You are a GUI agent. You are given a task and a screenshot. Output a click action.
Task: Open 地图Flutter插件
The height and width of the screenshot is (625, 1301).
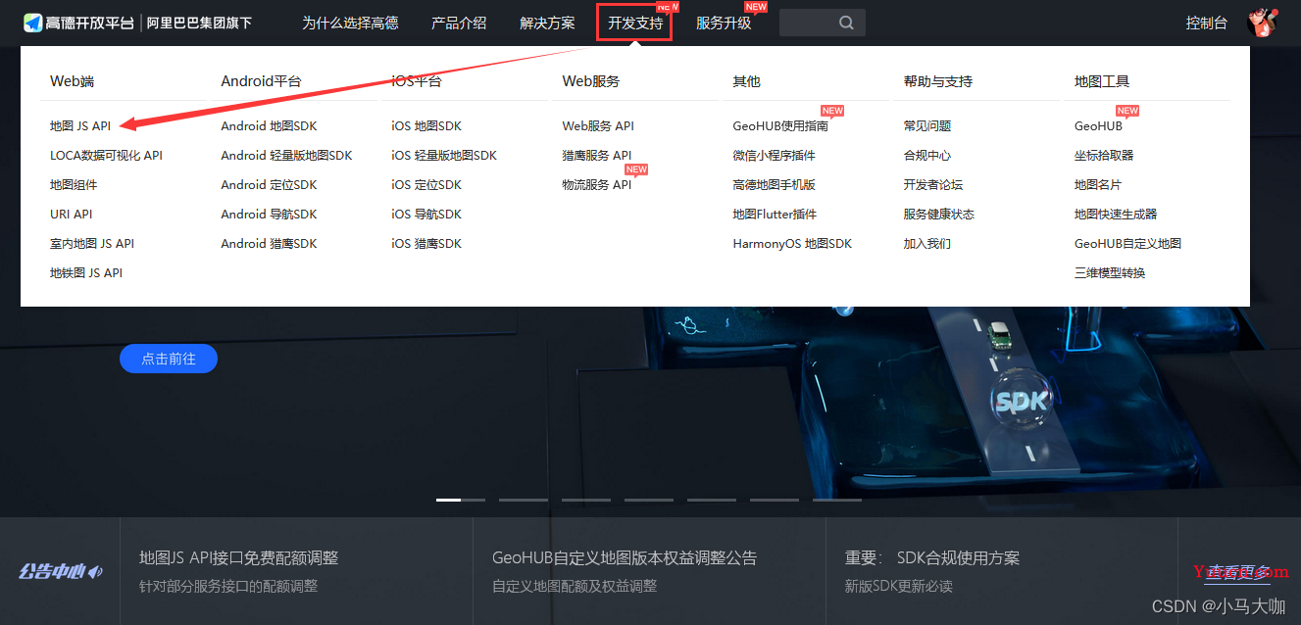click(775, 214)
